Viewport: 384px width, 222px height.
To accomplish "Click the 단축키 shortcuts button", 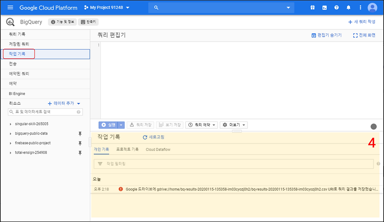I will [x=88, y=22].
